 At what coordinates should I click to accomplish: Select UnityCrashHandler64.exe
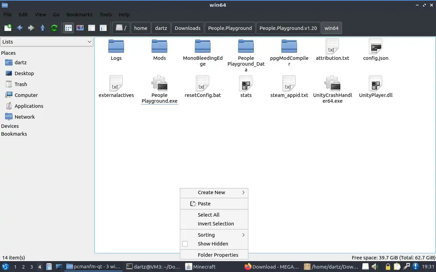point(332,89)
